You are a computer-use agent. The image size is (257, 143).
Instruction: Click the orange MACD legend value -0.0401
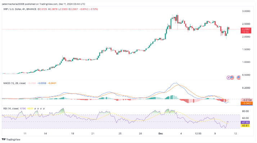(52, 83)
